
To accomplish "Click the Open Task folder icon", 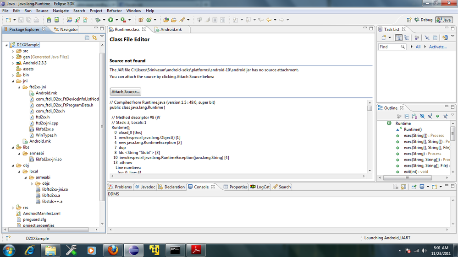I will tap(174, 20).
